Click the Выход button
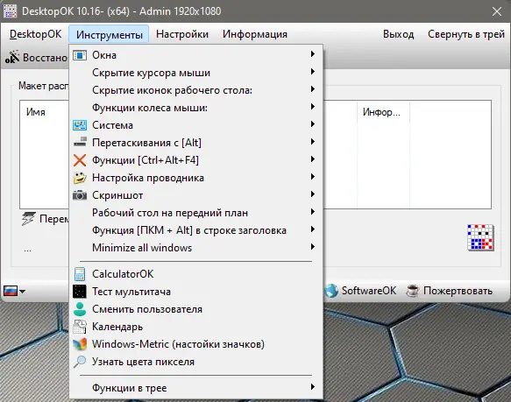The width and height of the screenshot is (511, 402). pos(398,34)
